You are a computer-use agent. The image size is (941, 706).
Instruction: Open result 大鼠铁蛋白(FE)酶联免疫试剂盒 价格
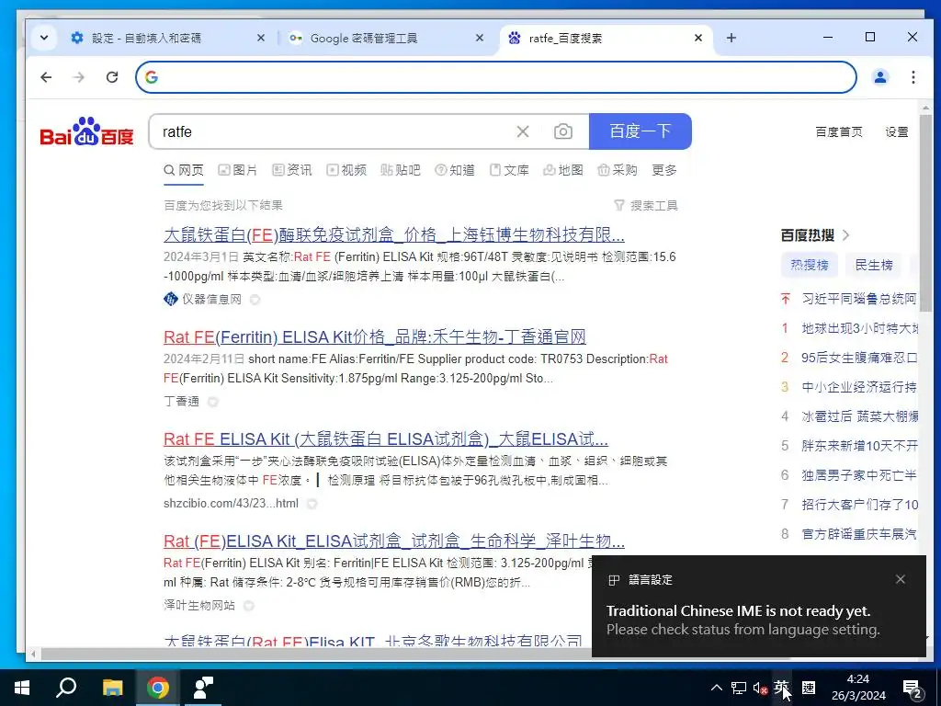393,234
